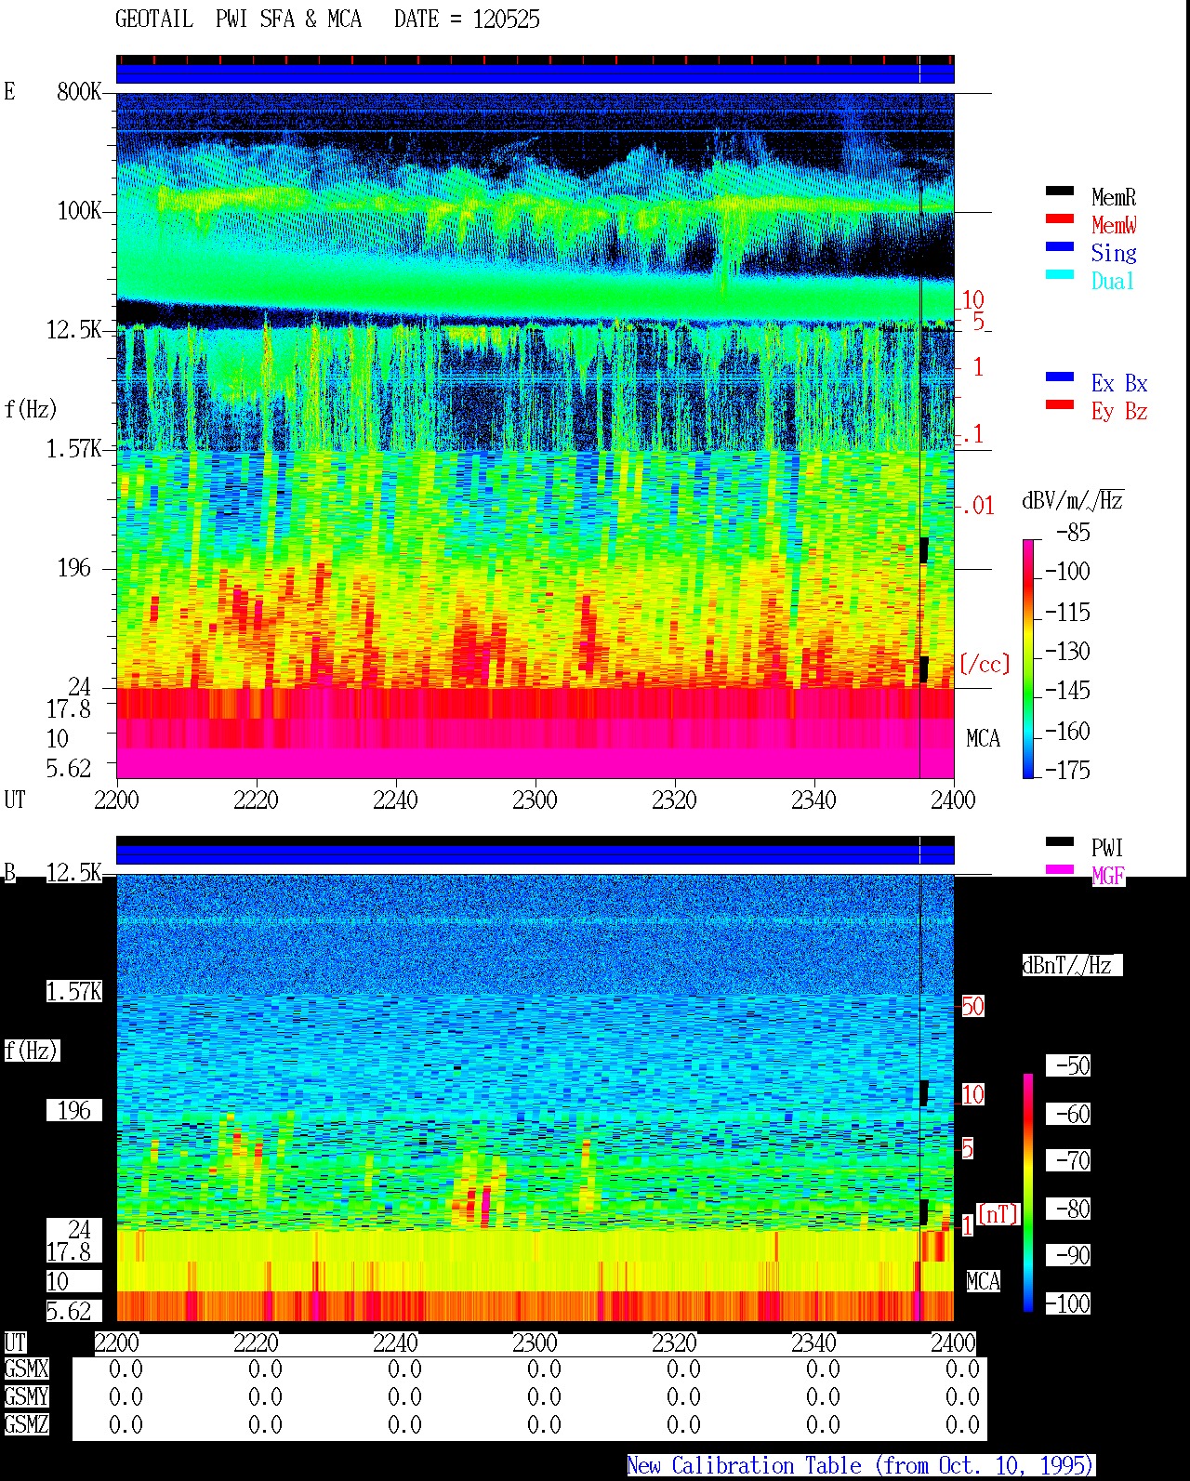Click the blue status bar above the E spectrogram
1190x1481 pixels.
coord(535,73)
